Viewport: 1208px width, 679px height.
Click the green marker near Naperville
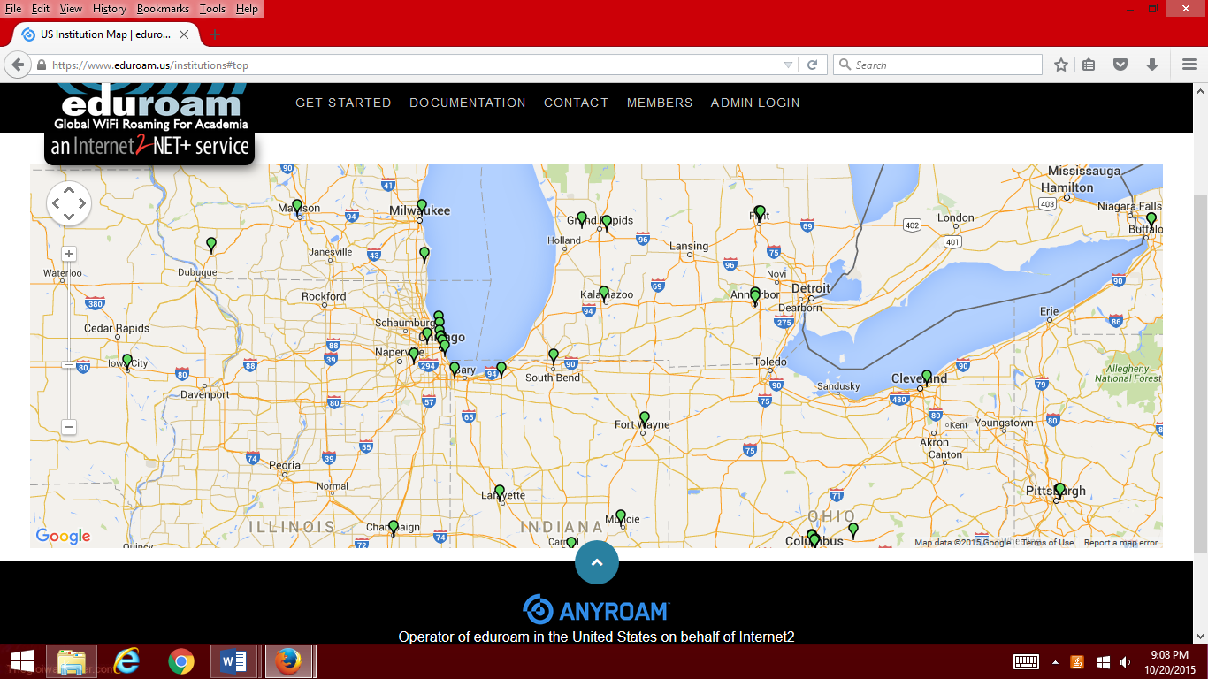[x=414, y=355]
